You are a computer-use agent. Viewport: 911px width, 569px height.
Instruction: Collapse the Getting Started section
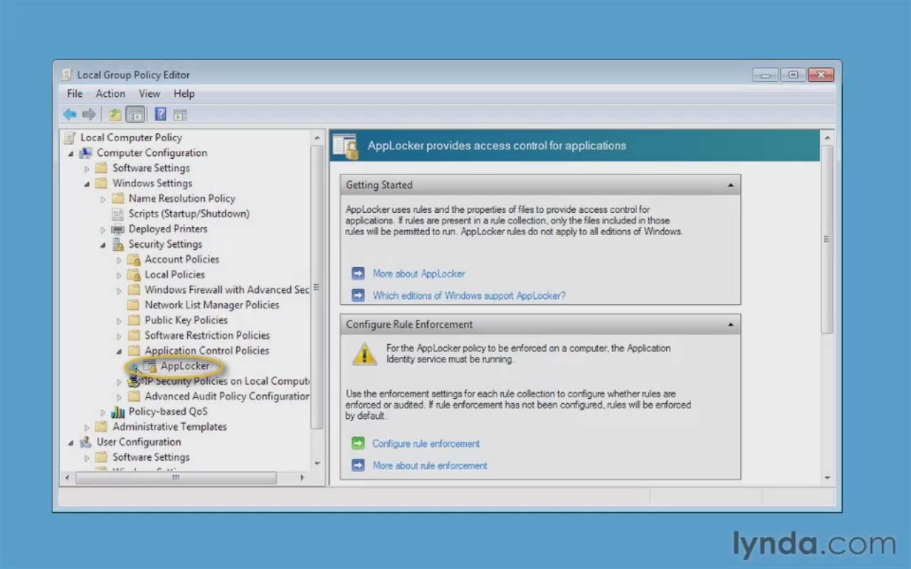730,185
